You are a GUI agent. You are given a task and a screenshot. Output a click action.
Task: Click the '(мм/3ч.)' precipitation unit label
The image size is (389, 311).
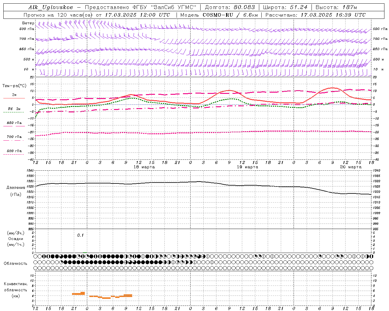click(x=16, y=233)
